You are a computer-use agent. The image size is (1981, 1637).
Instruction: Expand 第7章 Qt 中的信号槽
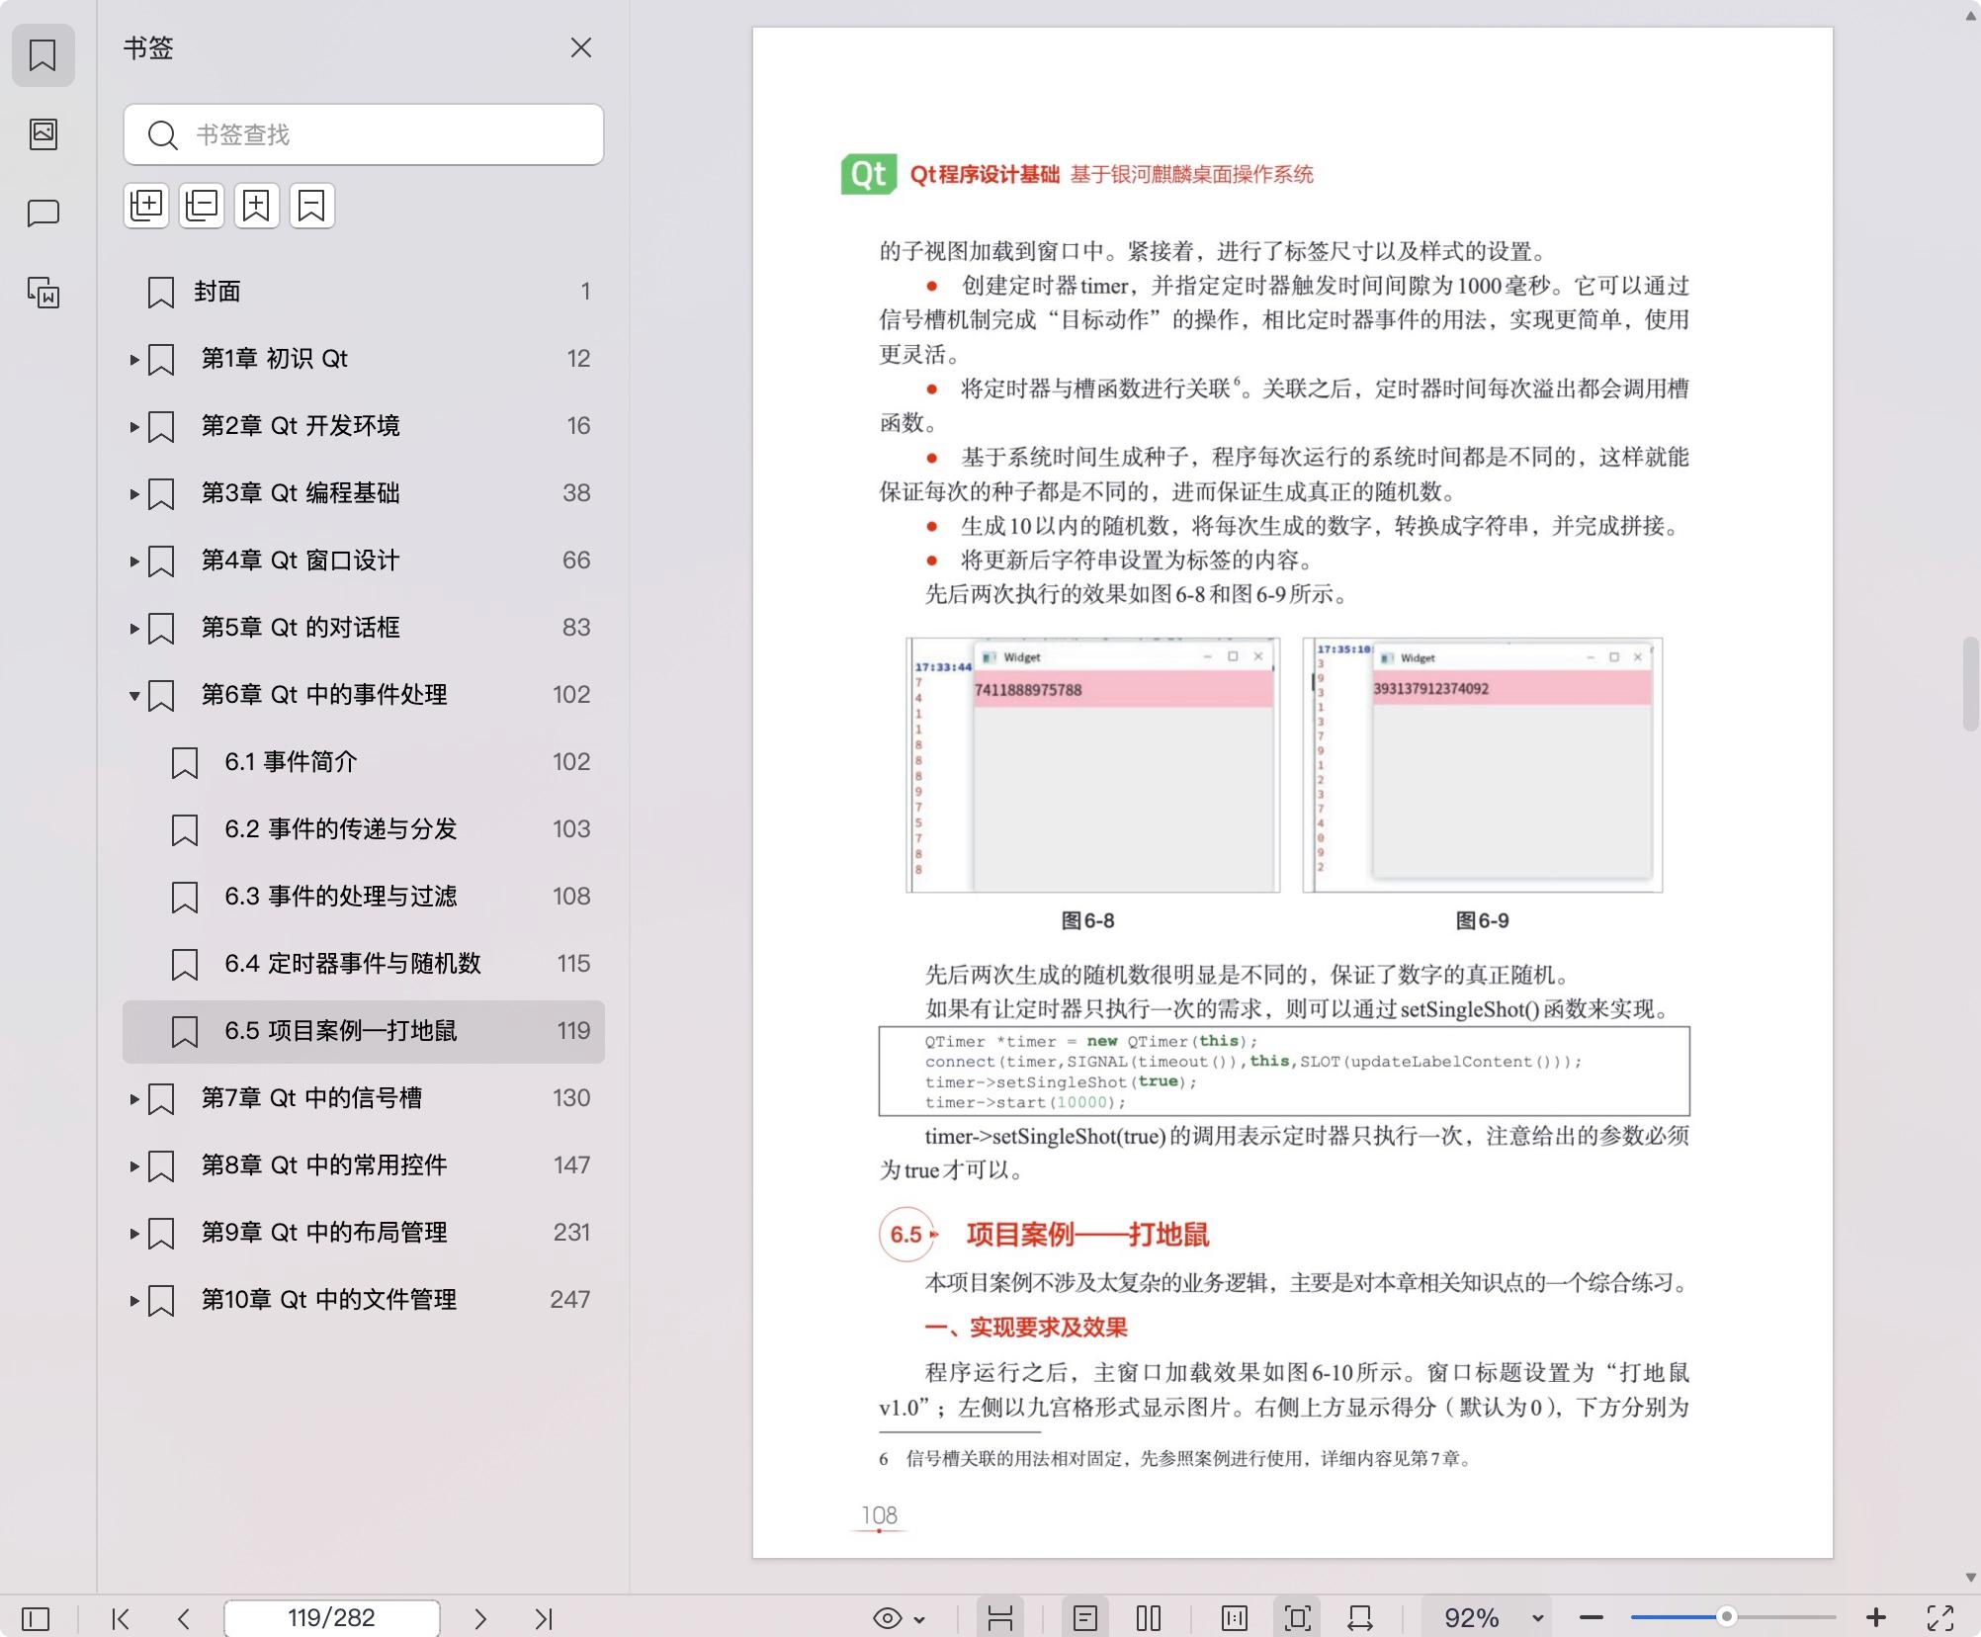134,1099
